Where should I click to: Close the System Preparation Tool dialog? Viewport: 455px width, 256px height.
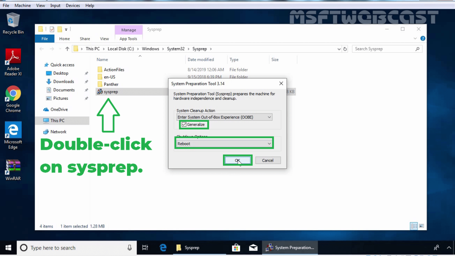tap(281, 83)
